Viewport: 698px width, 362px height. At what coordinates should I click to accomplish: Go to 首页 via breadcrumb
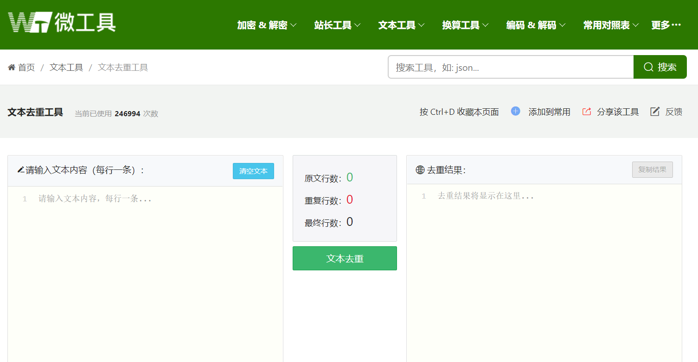pyautogui.click(x=26, y=68)
